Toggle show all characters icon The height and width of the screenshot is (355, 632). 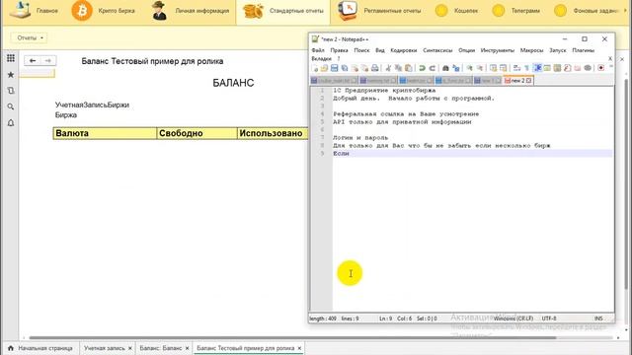tap(526, 68)
